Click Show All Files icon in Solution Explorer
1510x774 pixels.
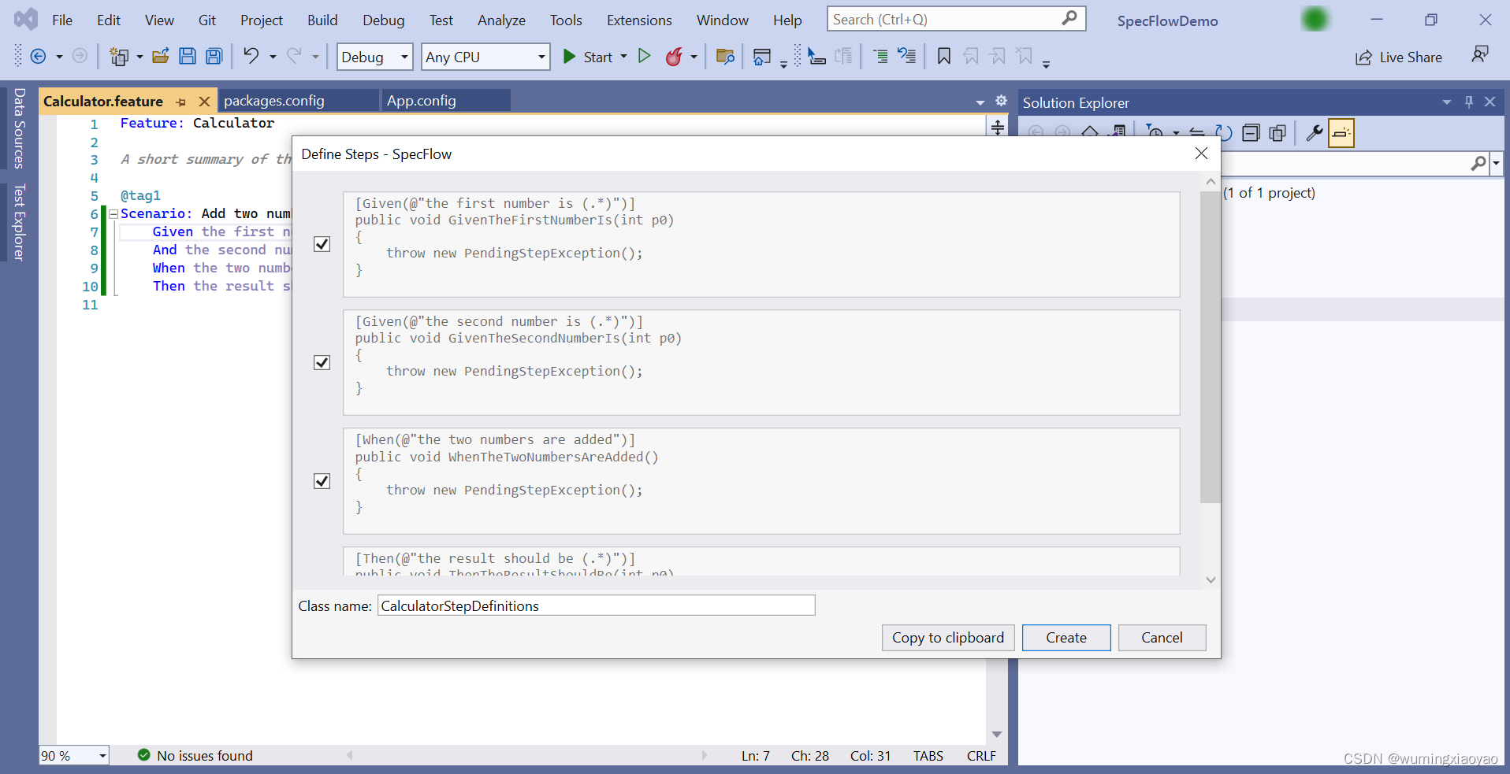(1278, 133)
